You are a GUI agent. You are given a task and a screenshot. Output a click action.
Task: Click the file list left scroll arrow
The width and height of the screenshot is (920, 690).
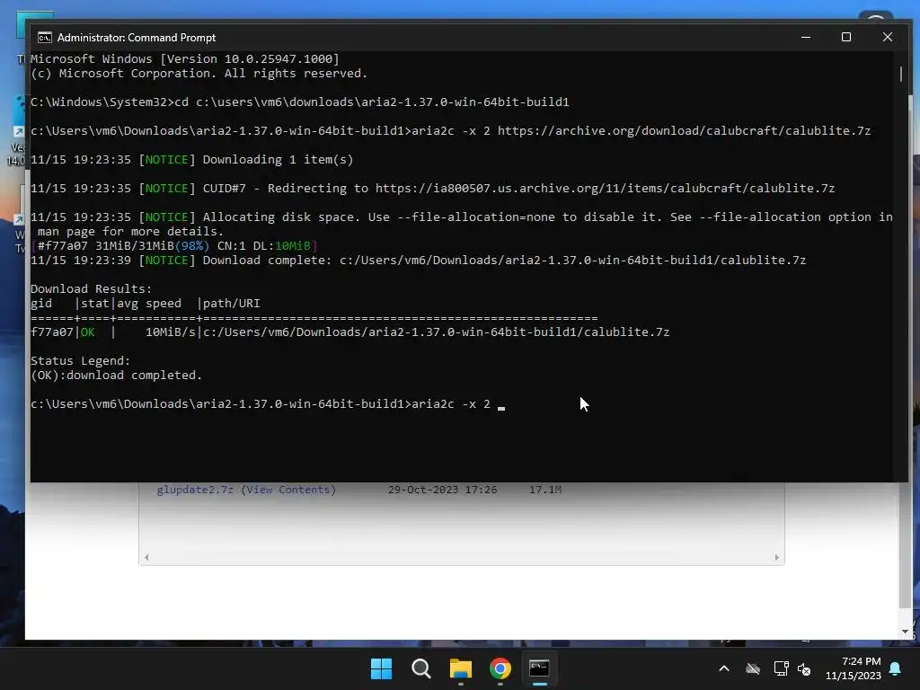[x=146, y=557]
